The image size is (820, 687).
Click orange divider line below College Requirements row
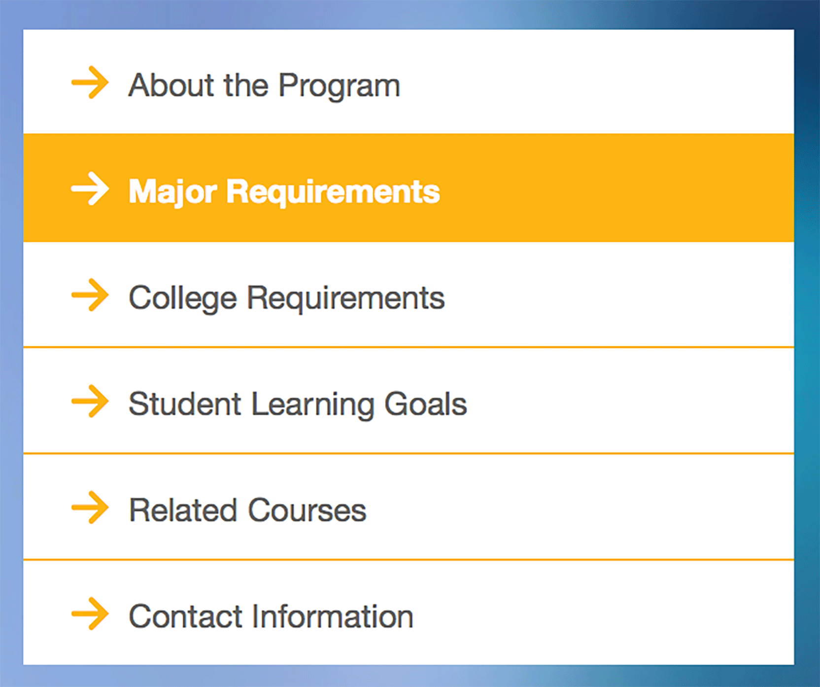pos(409,347)
